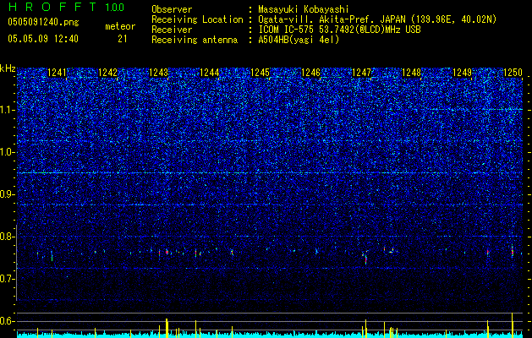532x338 pixels.
Task: Select the ICOM IC-575 53.7492 MHz receiver text
Action: [339, 30]
